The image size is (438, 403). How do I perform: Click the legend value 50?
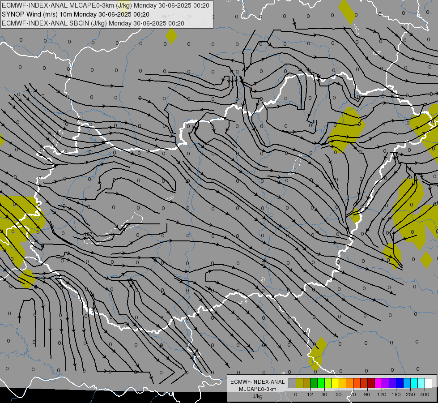click(x=339, y=394)
